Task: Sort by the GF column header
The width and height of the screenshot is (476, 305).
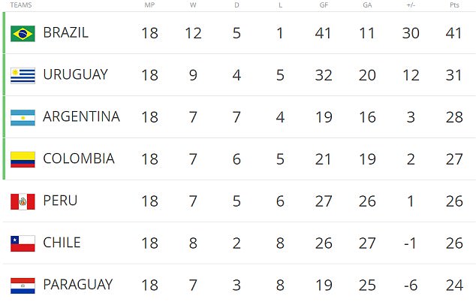Action: pos(324,5)
